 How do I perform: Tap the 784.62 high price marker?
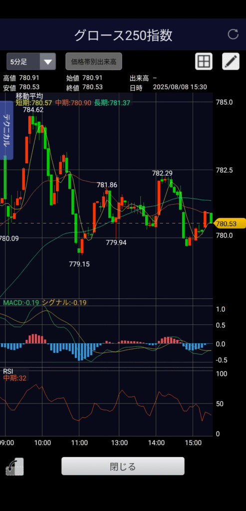pos(33,110)
